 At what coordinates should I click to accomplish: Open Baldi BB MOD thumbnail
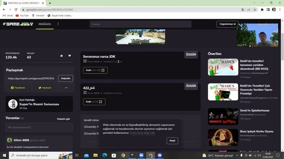click(x=223, y=67)
